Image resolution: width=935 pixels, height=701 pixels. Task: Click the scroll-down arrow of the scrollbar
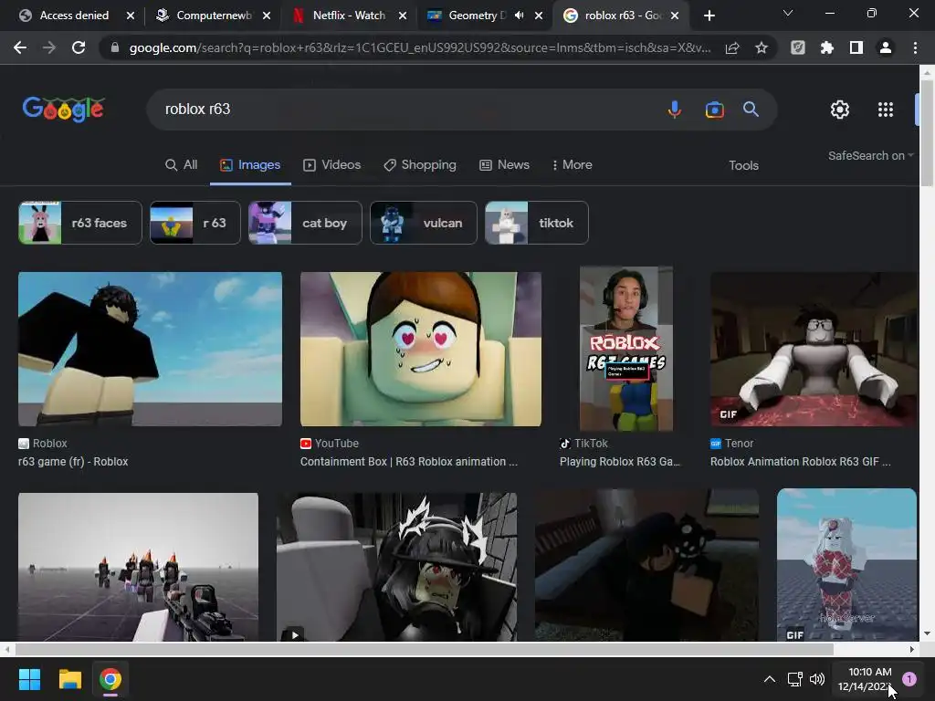point(927,633)
